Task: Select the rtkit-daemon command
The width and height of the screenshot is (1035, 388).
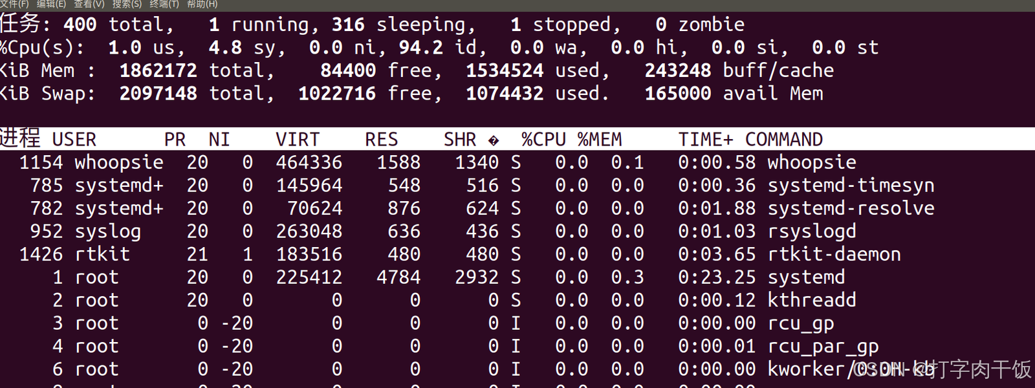Action: coord(834,255)
